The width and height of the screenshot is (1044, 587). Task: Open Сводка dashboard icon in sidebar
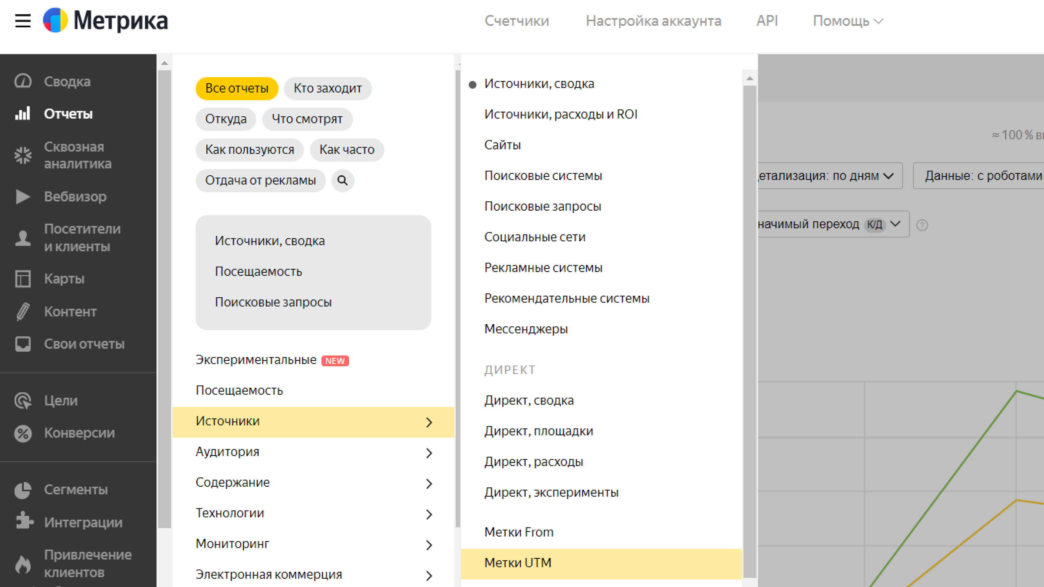pos(23,81)
